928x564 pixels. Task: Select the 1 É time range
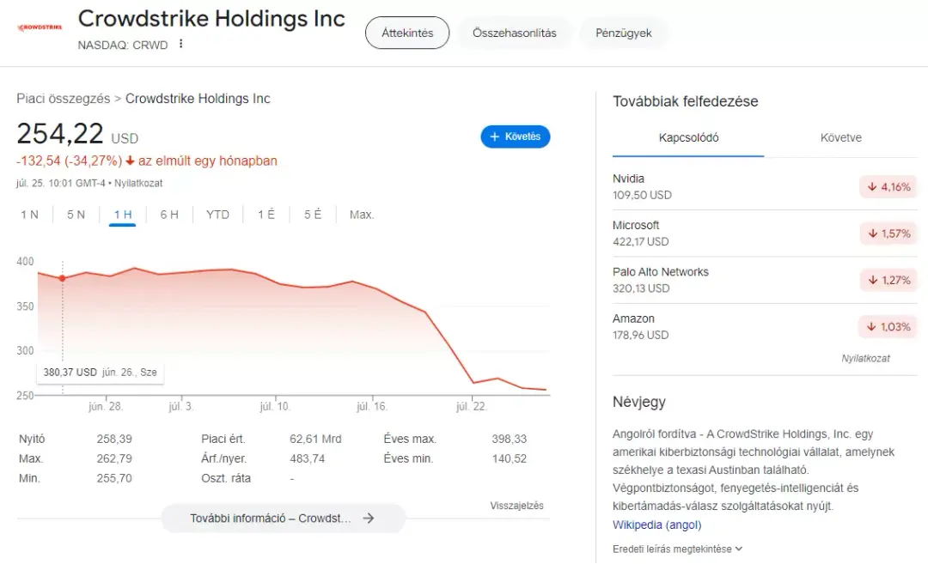(266, 215)
